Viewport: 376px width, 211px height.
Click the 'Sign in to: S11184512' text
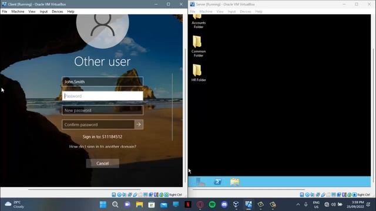point(102,137)
